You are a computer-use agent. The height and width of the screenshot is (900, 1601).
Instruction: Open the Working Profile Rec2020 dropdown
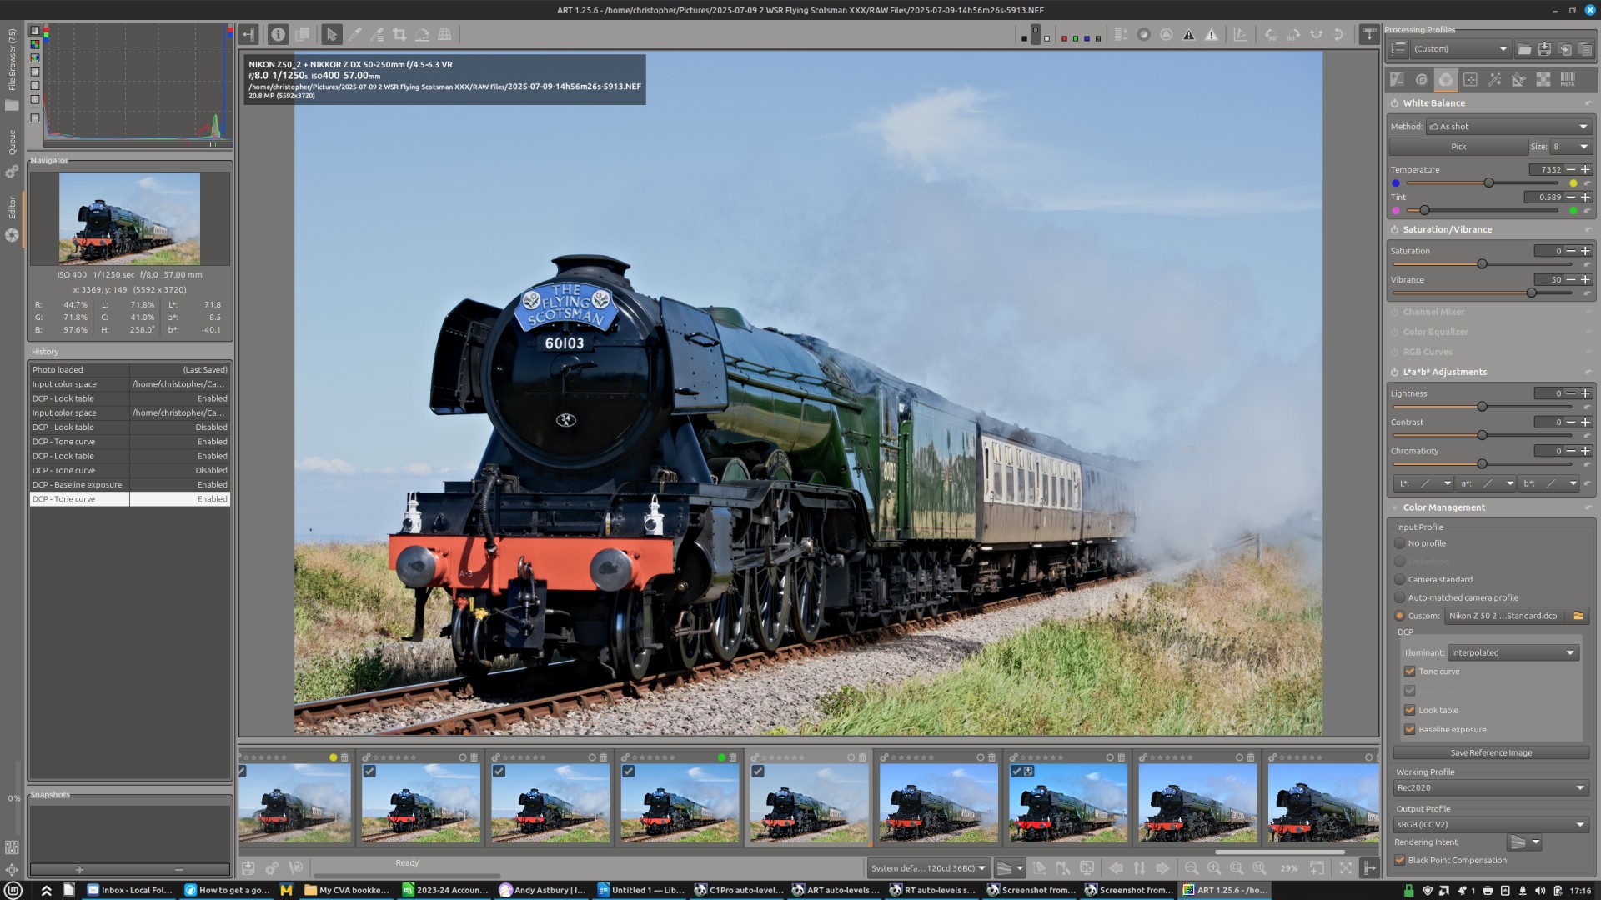[x=1490, y=787]
